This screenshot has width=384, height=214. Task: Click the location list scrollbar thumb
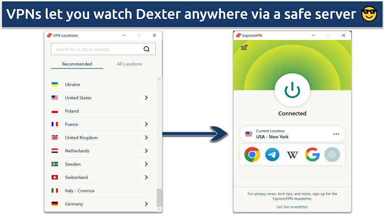click(159, 198)
